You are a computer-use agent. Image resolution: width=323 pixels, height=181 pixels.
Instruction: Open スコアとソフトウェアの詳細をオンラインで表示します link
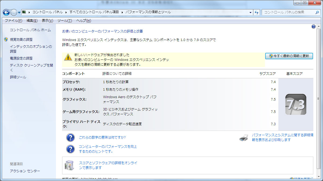click(x=108, y=165)
